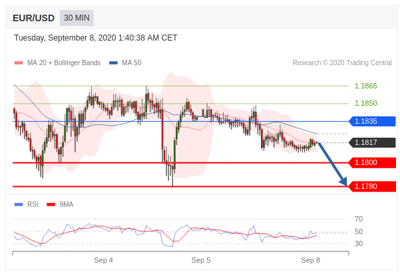Screen dimensions: 400x274
Task: Toggle the 9MA legend label
Action: tap(67, 204)
